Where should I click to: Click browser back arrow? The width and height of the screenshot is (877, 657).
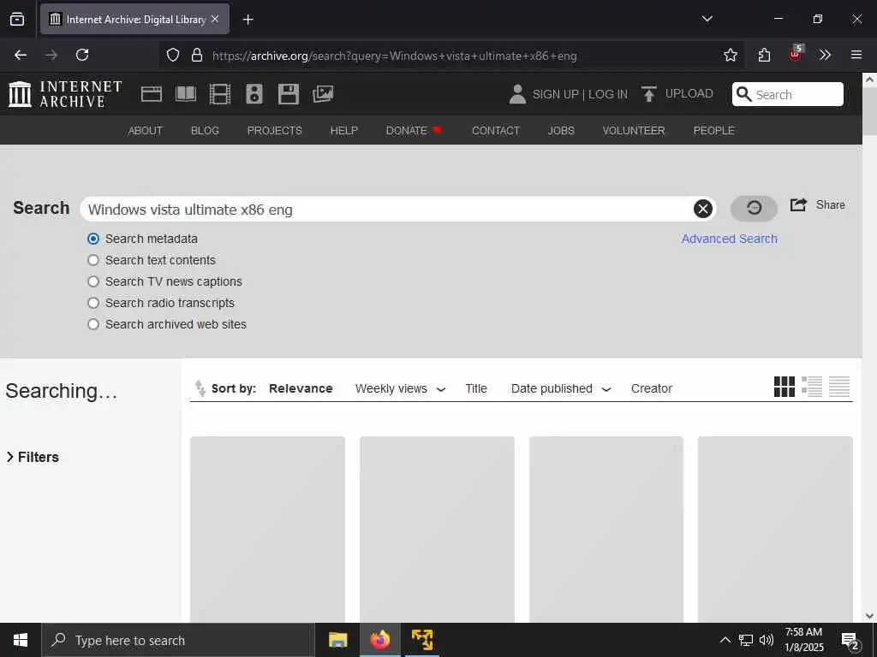(x=21, y=55)
